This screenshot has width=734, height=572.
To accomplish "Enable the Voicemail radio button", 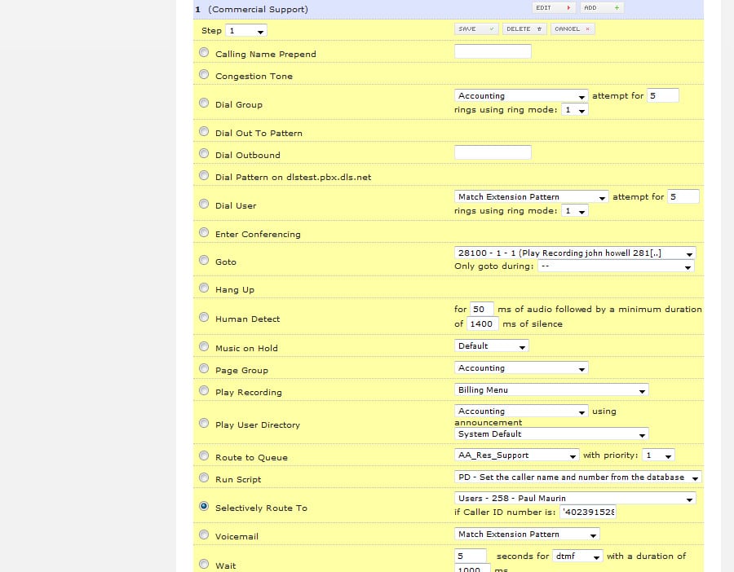I will 204,535.
